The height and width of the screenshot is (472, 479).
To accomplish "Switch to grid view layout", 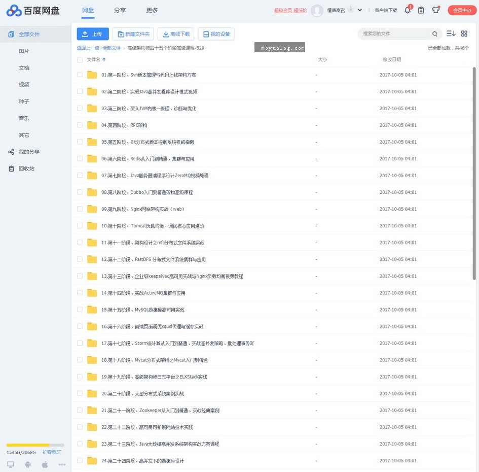I will [x=464, y=33].
